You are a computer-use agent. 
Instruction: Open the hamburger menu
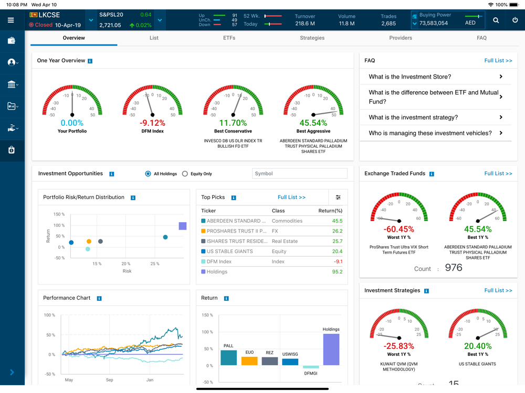pos(10,20)
